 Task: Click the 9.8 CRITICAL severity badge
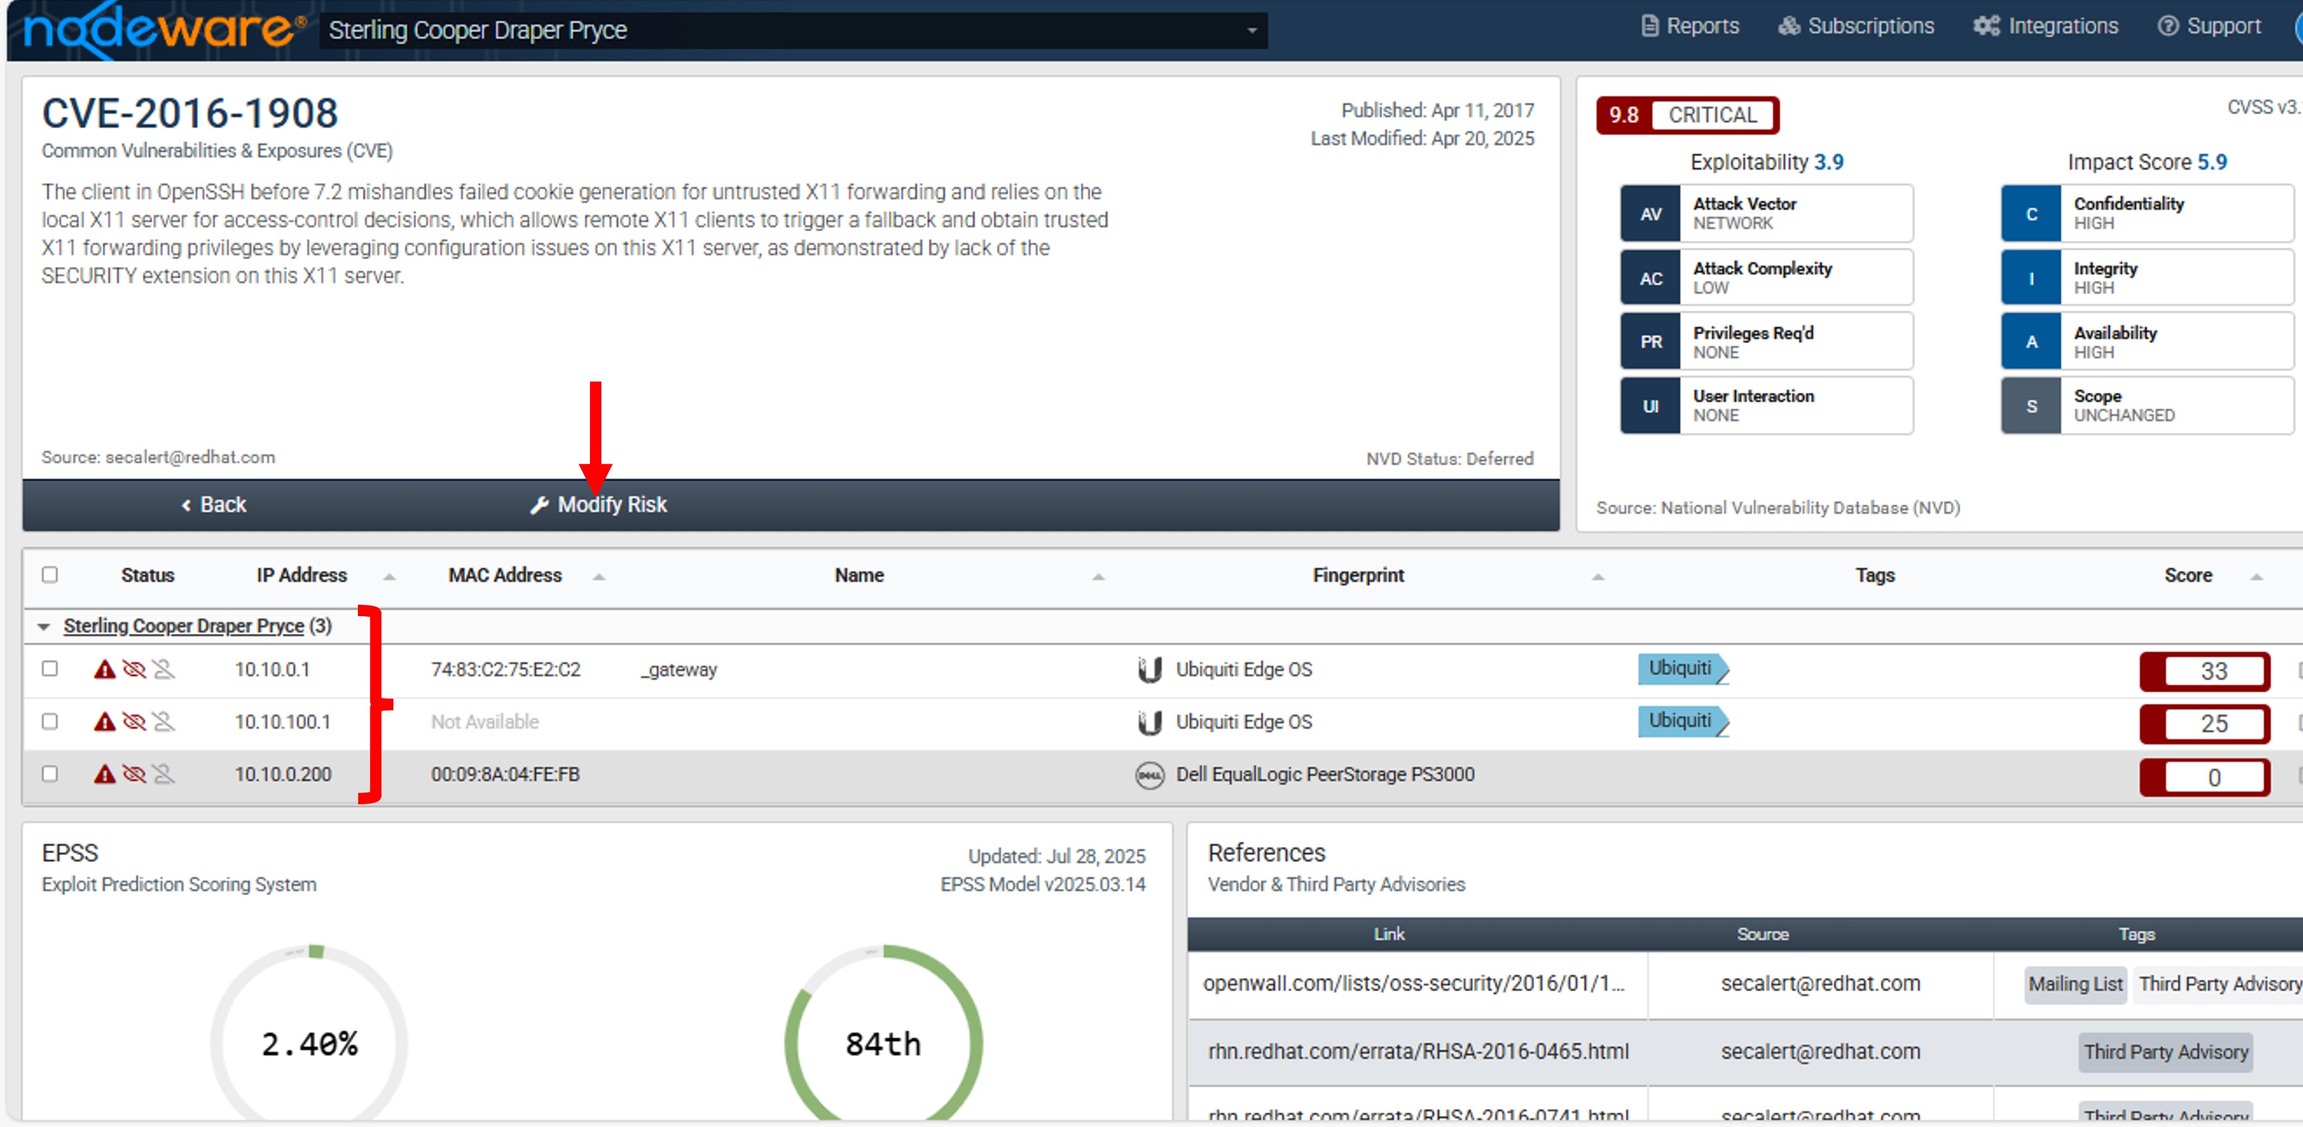point(1688,116)
